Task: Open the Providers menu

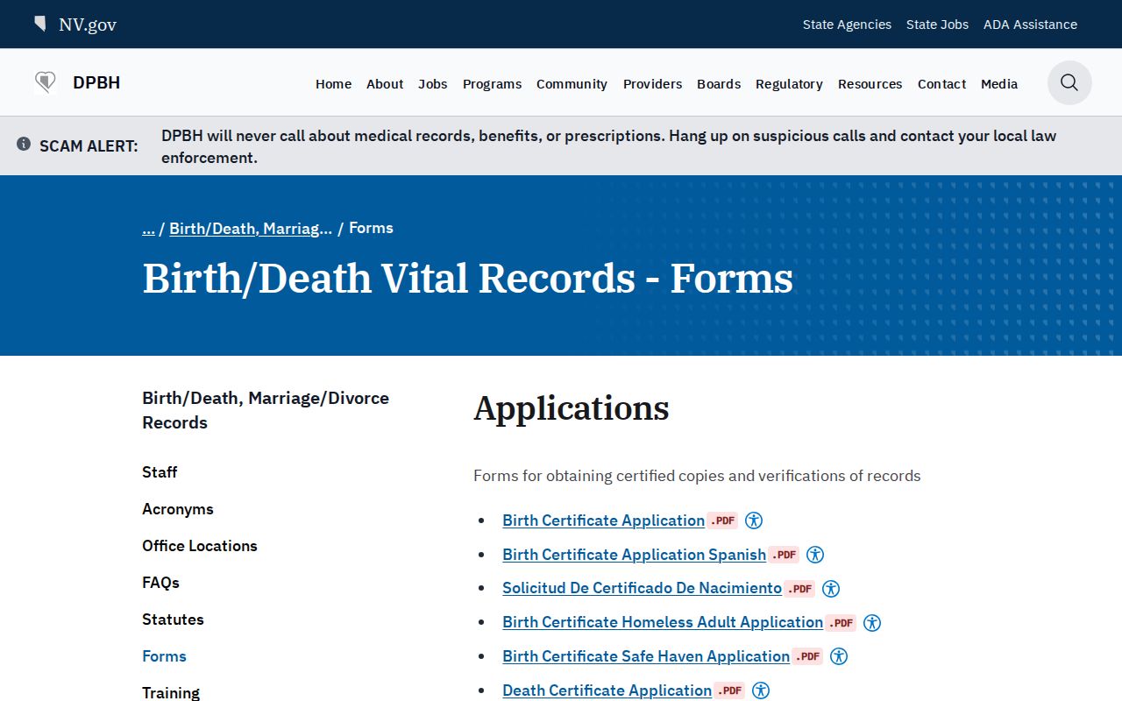Action: (652, 84)
